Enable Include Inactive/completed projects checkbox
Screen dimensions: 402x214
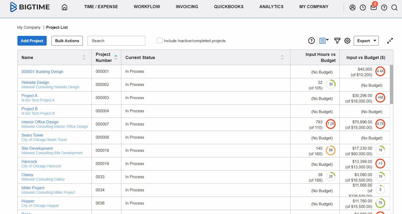pyautogui.click(x=160, y=41)
